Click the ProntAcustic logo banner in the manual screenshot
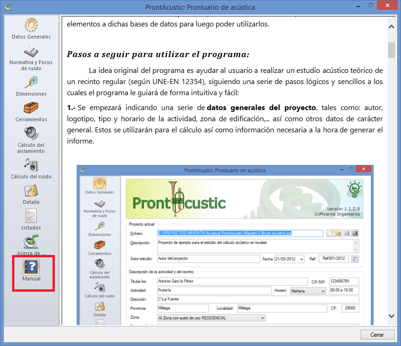The height and width of the screenshot is (346, 401). point(244,199)
